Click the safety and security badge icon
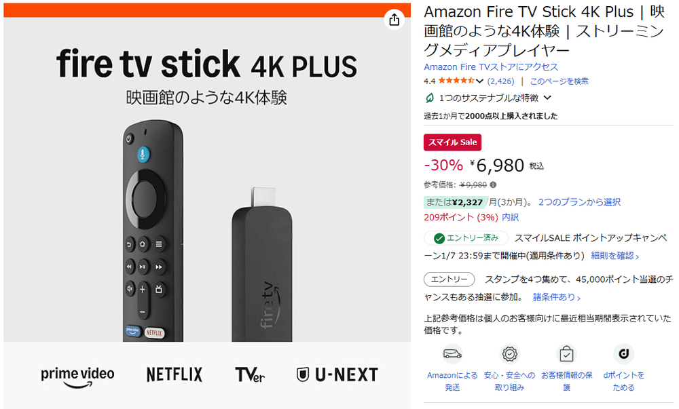The height and width of the screenshot is (409, 679). [x=509, y=355]
